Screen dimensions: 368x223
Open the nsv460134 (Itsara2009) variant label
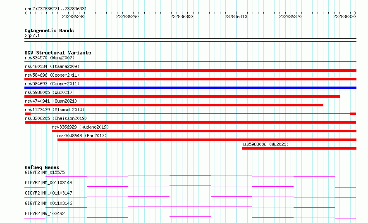[52, 66]
